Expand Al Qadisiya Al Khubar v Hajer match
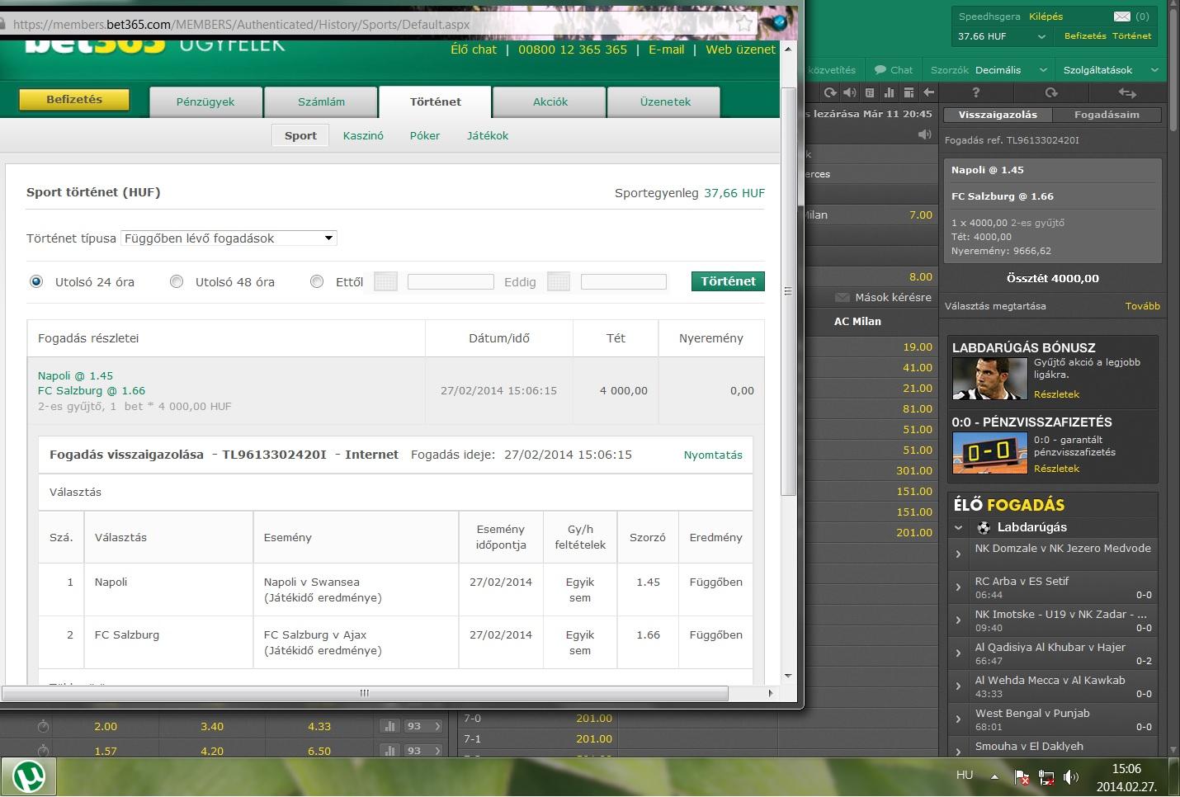This screenshot has width=1180, height=797. click(958, 653)
